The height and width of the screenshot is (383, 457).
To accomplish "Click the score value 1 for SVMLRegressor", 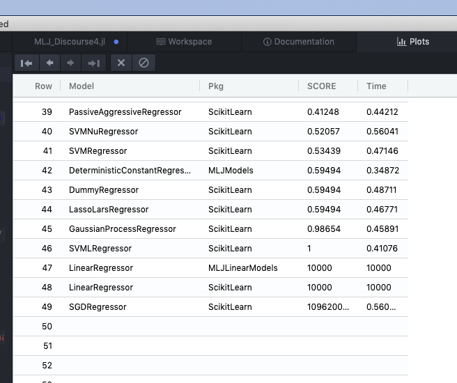I will point(309,249).
